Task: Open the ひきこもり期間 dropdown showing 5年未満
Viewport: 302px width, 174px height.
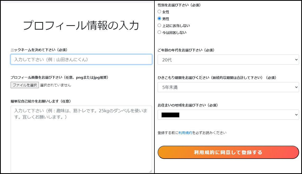Action: pos(228,87)
